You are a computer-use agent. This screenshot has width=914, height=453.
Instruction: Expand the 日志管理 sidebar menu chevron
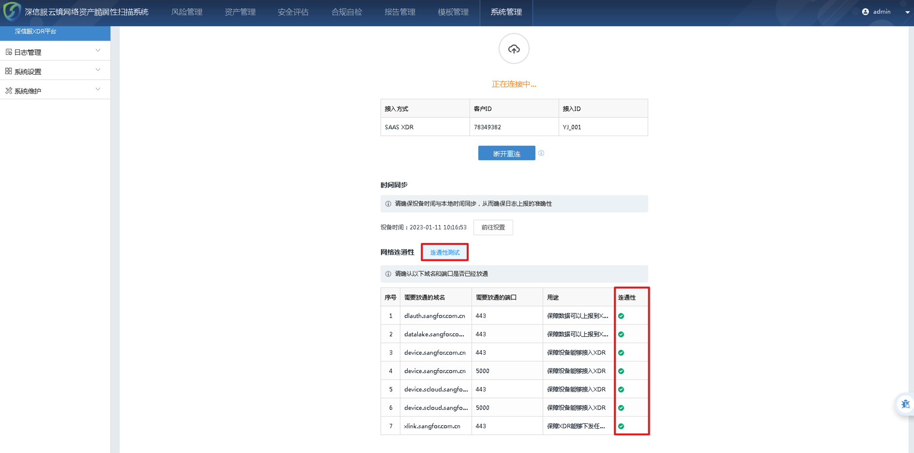click(98, 50)
